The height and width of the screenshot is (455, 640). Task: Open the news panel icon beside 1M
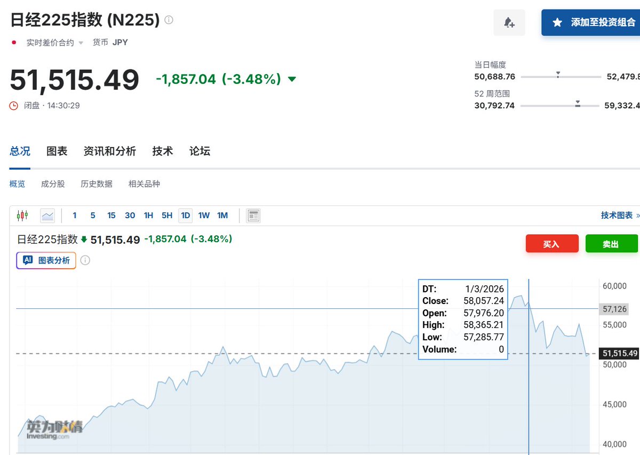[x=253, y=215]
